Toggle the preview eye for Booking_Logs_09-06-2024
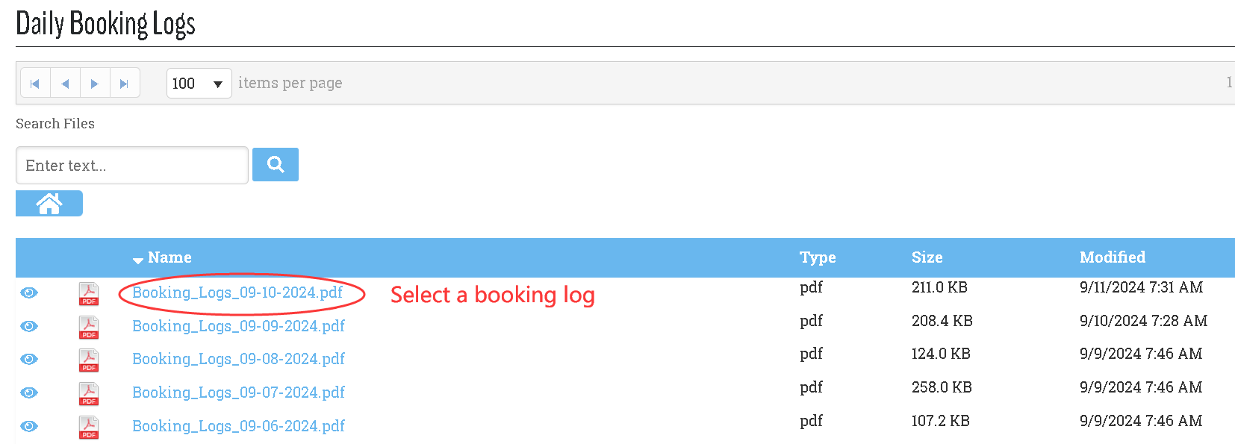Screen dimensions: 1235x444 (28, 425)
